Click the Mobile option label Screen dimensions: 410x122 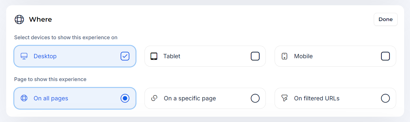coord(303,56)
